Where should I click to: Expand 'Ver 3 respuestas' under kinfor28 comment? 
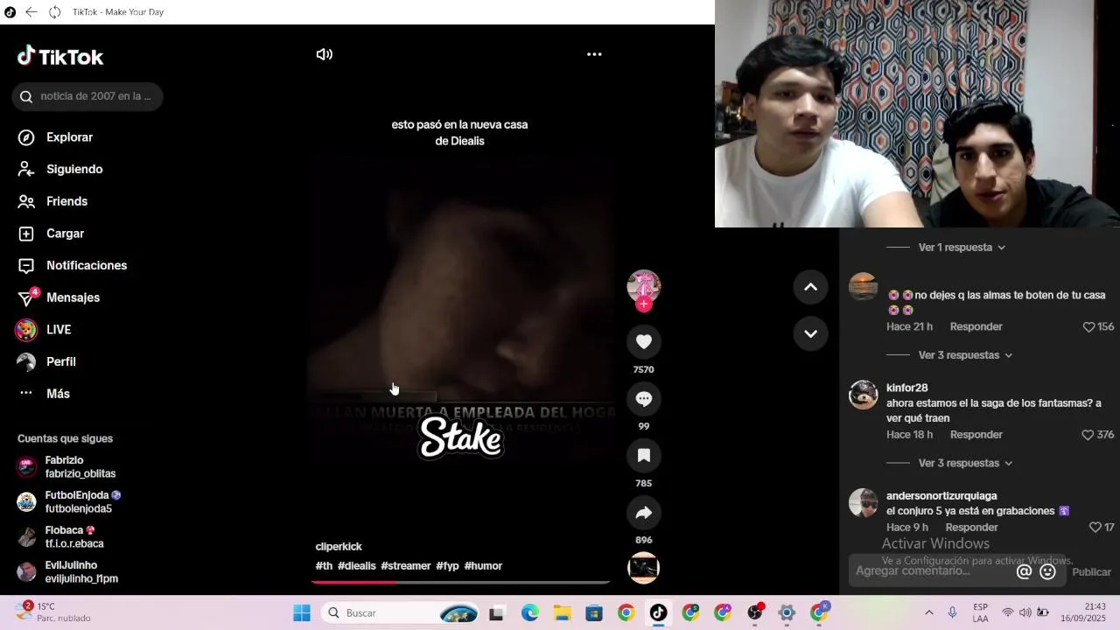tap(965, 463)
